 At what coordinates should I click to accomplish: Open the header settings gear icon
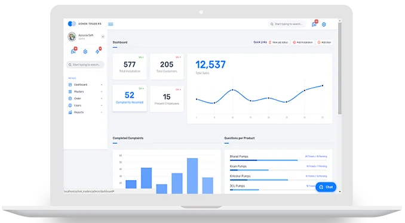pos(324,24)
